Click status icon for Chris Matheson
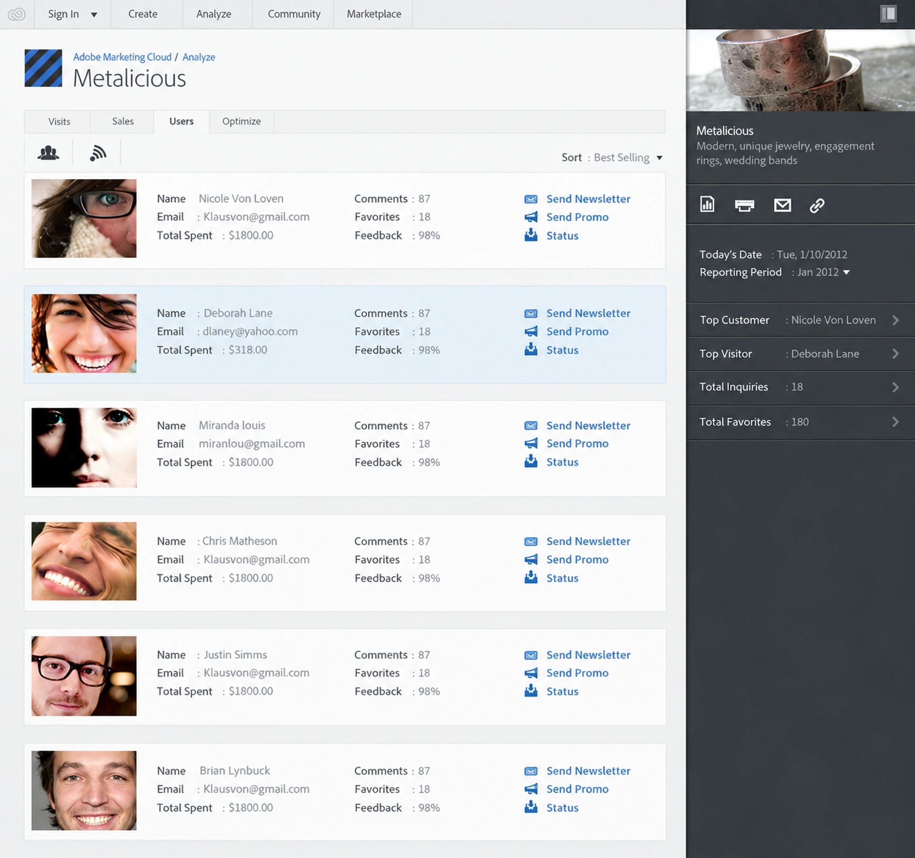 point(530,577)
